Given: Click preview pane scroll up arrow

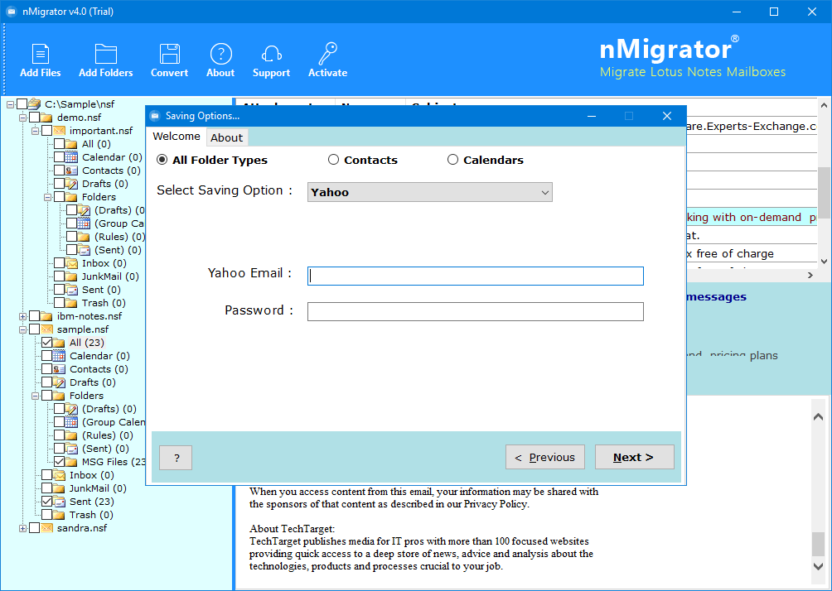Looking at the screenshot, I should [818, 417].
